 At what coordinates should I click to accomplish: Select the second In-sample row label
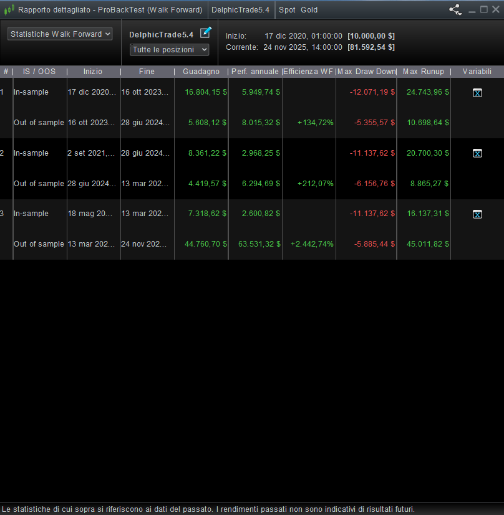tap(31, 153)
